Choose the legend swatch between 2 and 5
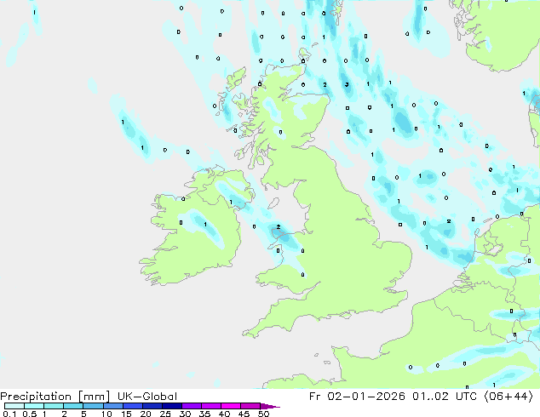Screen dimensions: 540x417 tap(73, 406)
